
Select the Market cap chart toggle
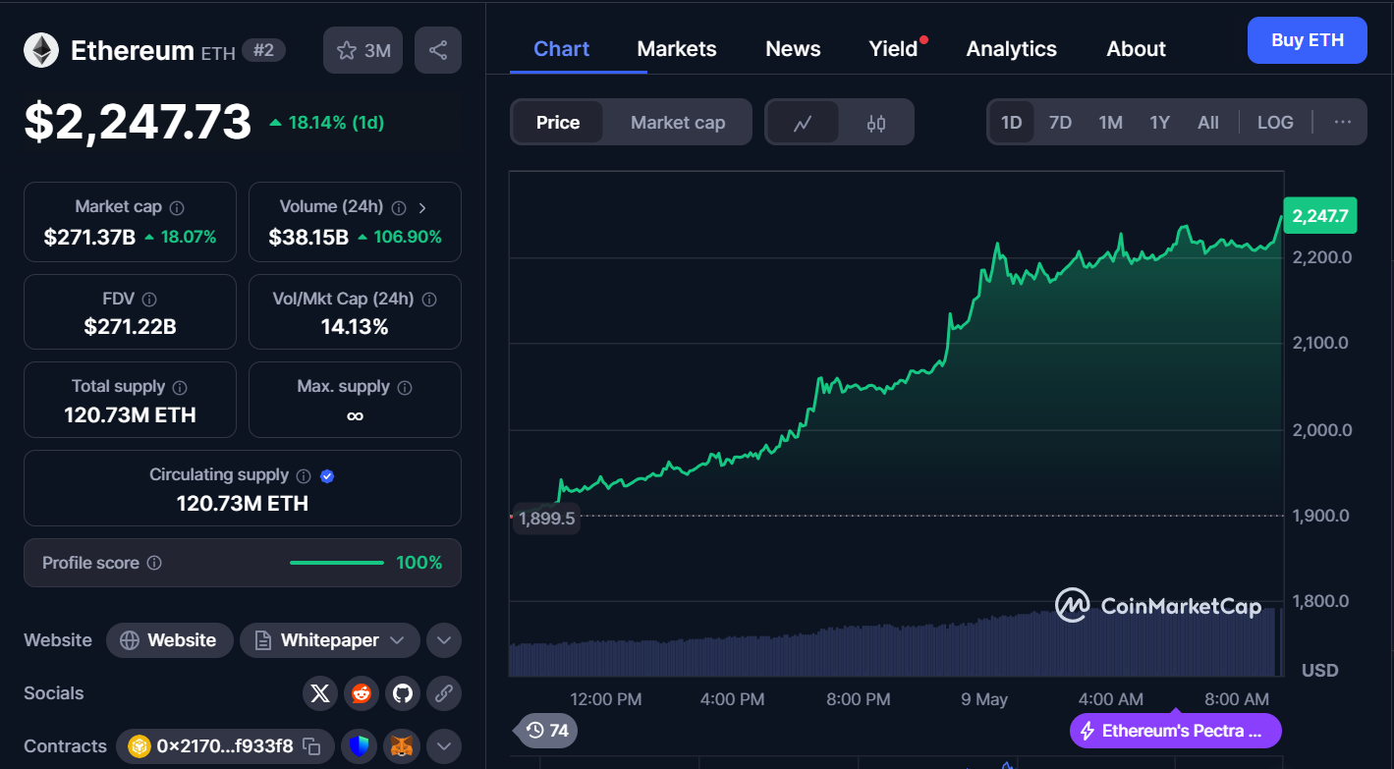678,123
